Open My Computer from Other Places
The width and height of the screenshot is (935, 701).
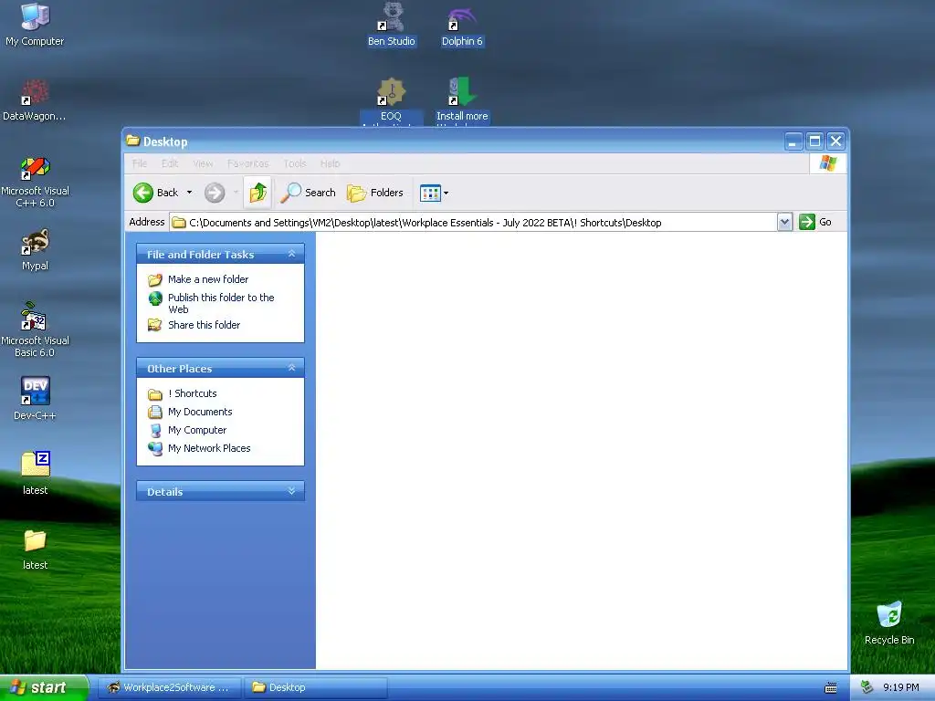tap(197, 430)
